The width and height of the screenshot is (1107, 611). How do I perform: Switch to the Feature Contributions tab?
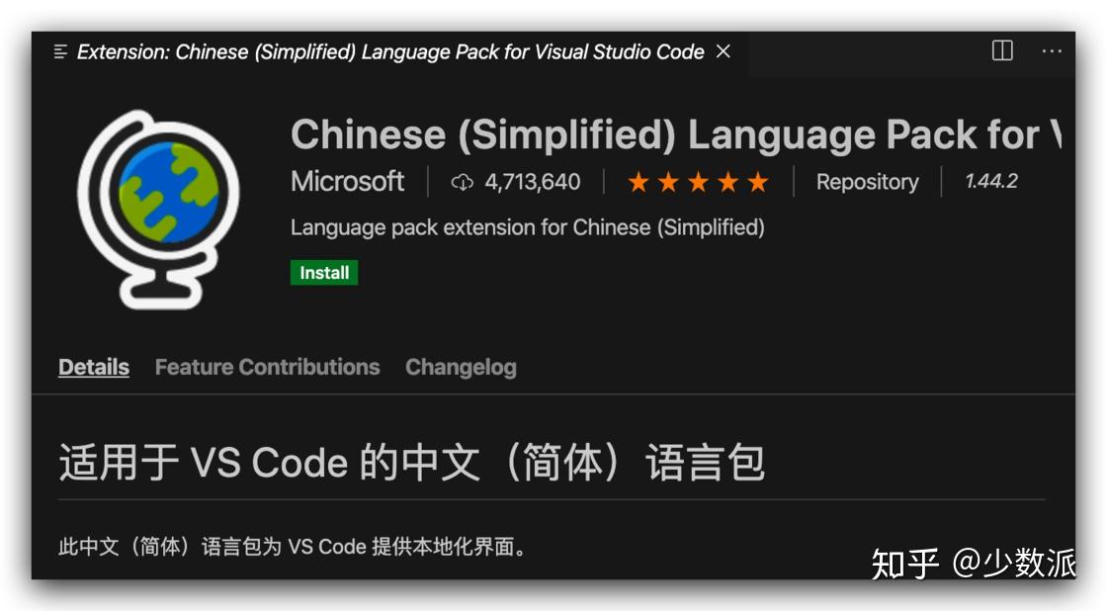click(x=267, y=367)
